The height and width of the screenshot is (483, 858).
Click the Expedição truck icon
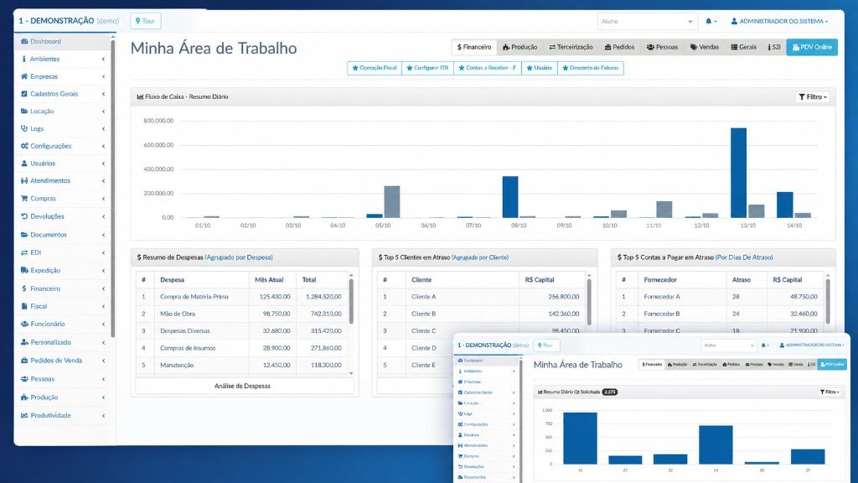coord(24,270)
